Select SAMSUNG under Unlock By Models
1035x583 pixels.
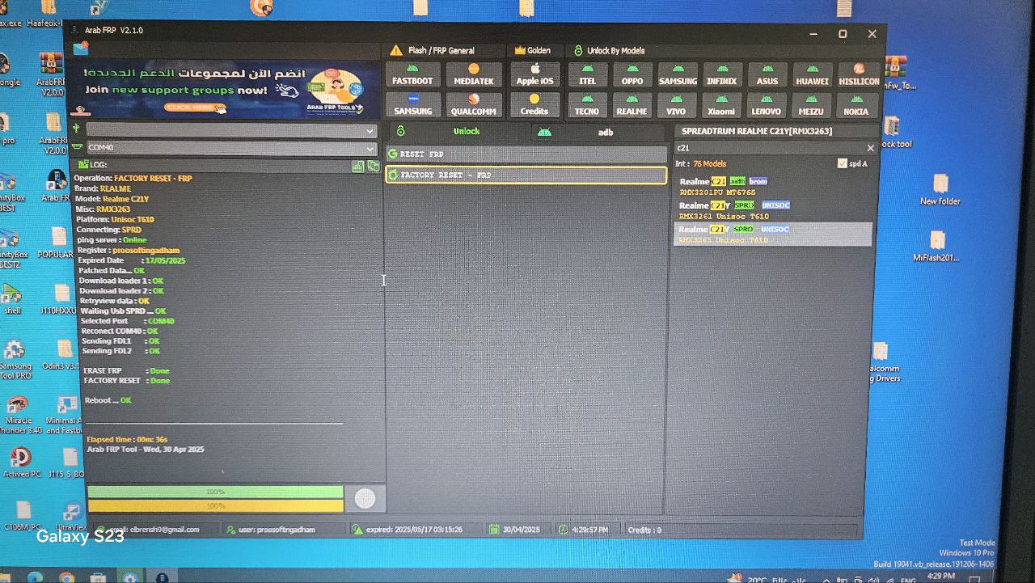678,74
